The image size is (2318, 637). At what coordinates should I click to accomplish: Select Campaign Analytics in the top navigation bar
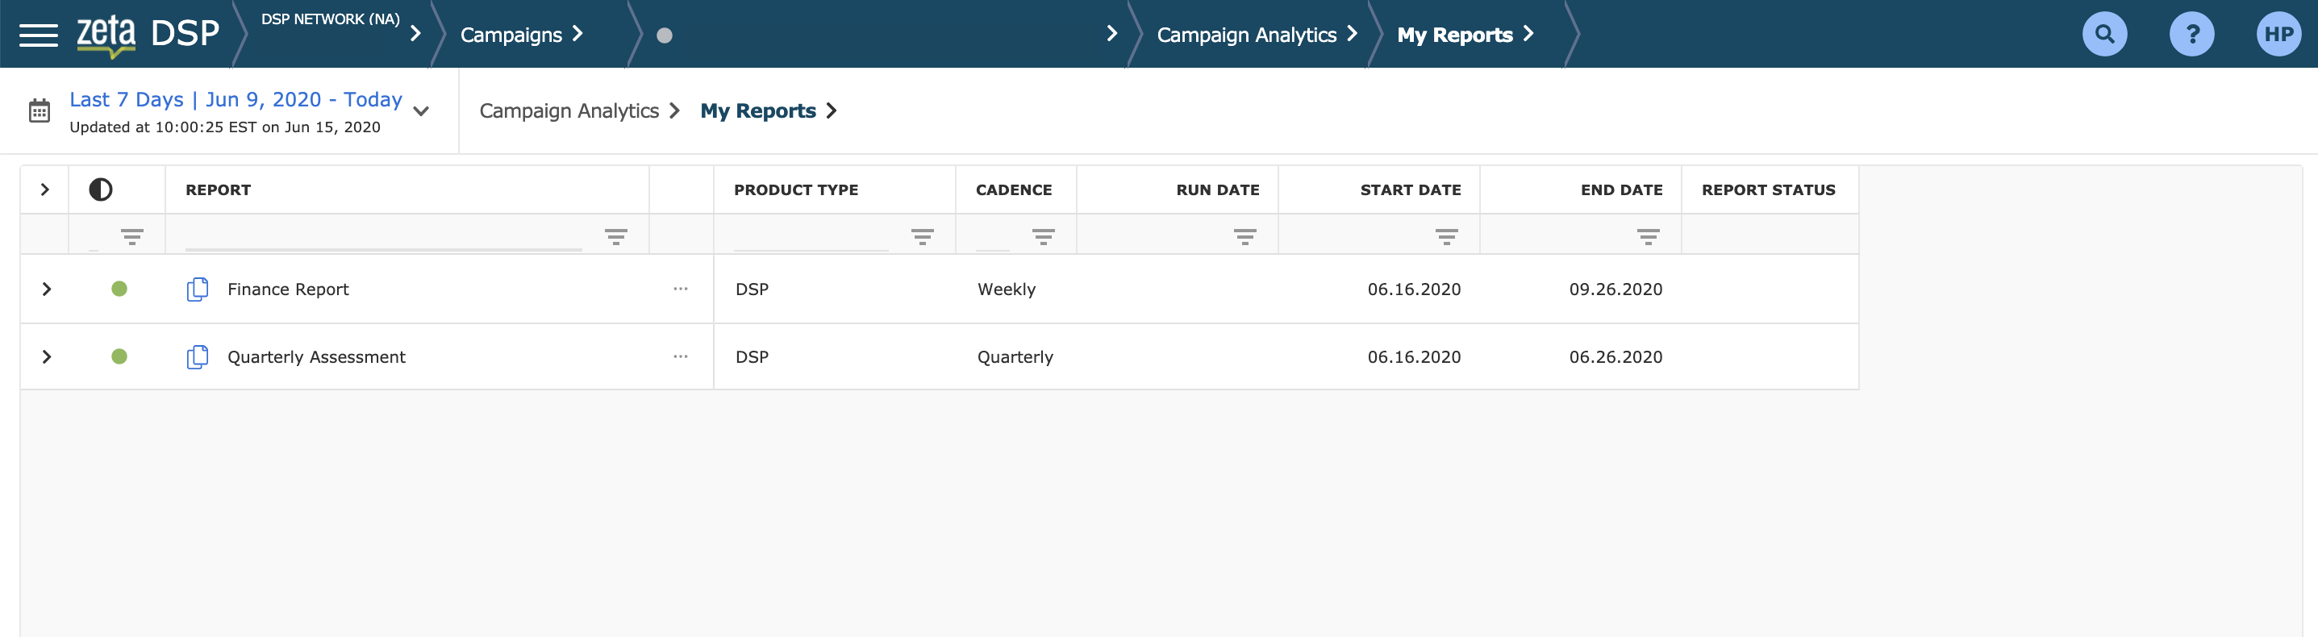tap(1246, 35)
